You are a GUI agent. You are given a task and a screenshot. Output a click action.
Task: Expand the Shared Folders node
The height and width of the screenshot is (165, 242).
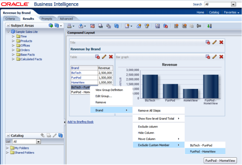coord(8,153)
